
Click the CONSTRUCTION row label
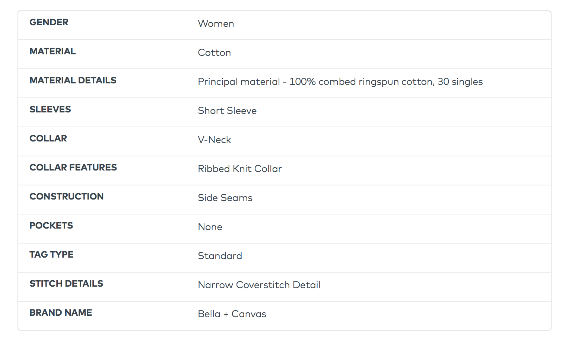tap(66, 197)
